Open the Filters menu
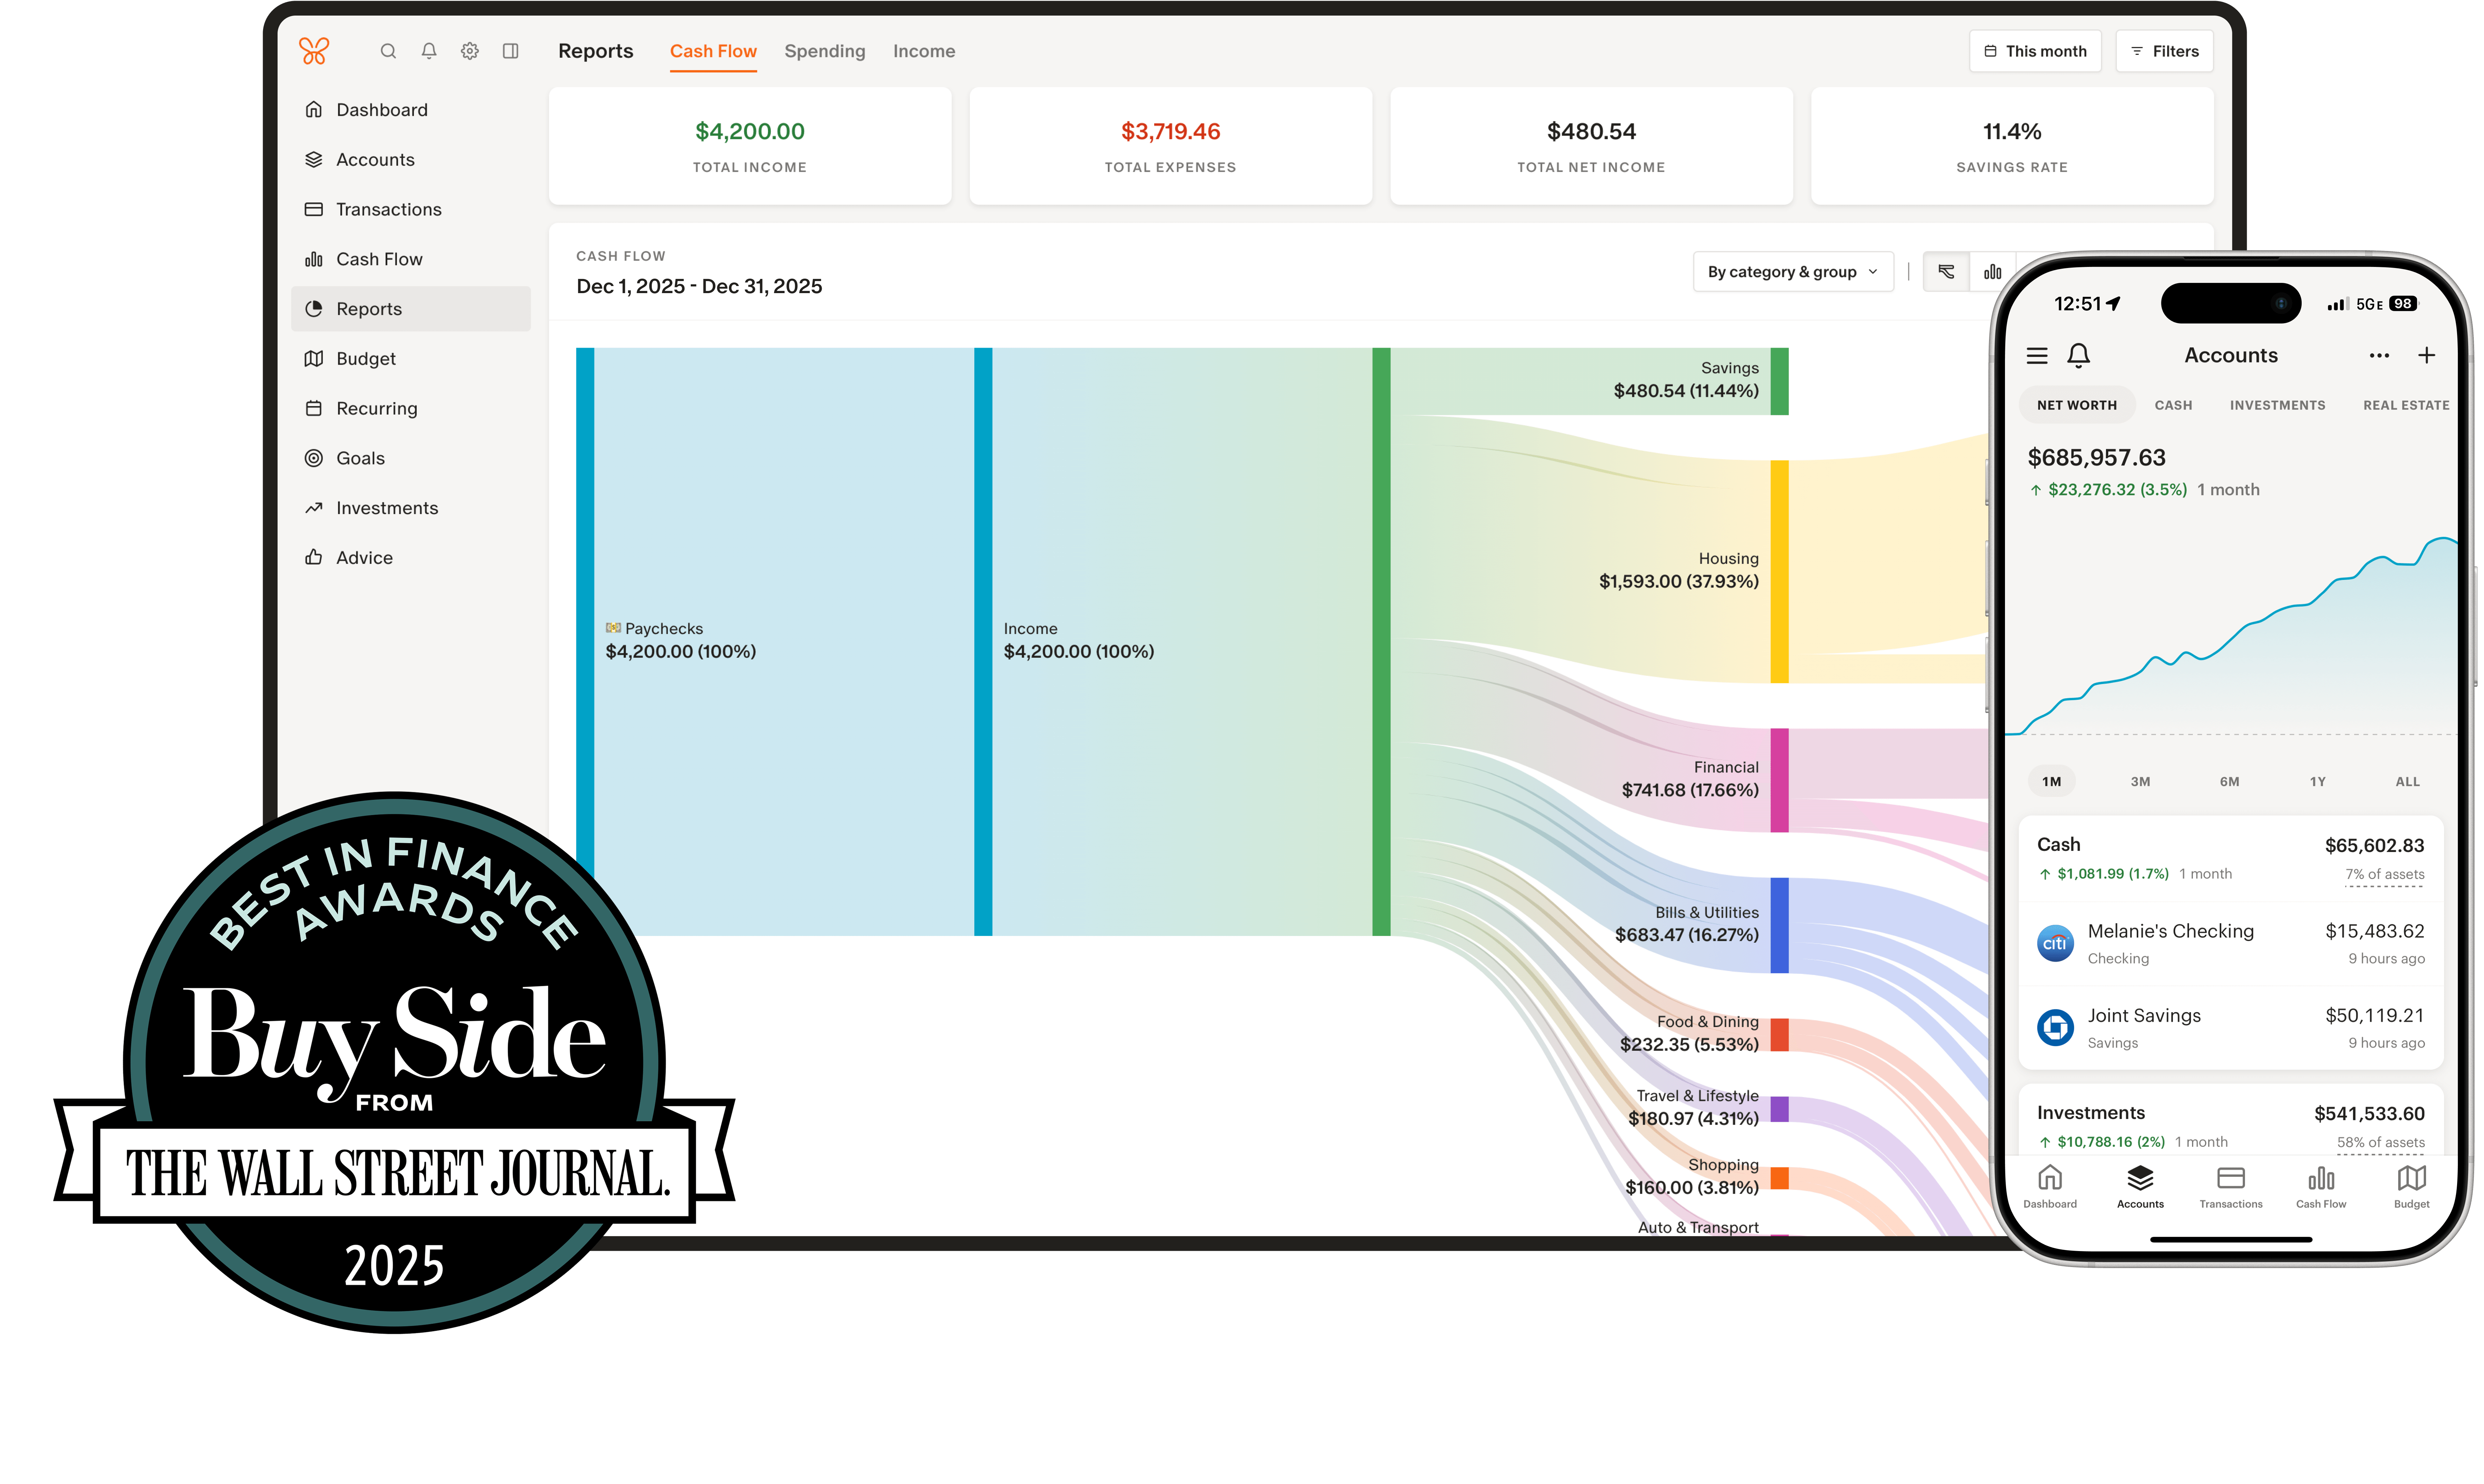 tap(2164, 51)
